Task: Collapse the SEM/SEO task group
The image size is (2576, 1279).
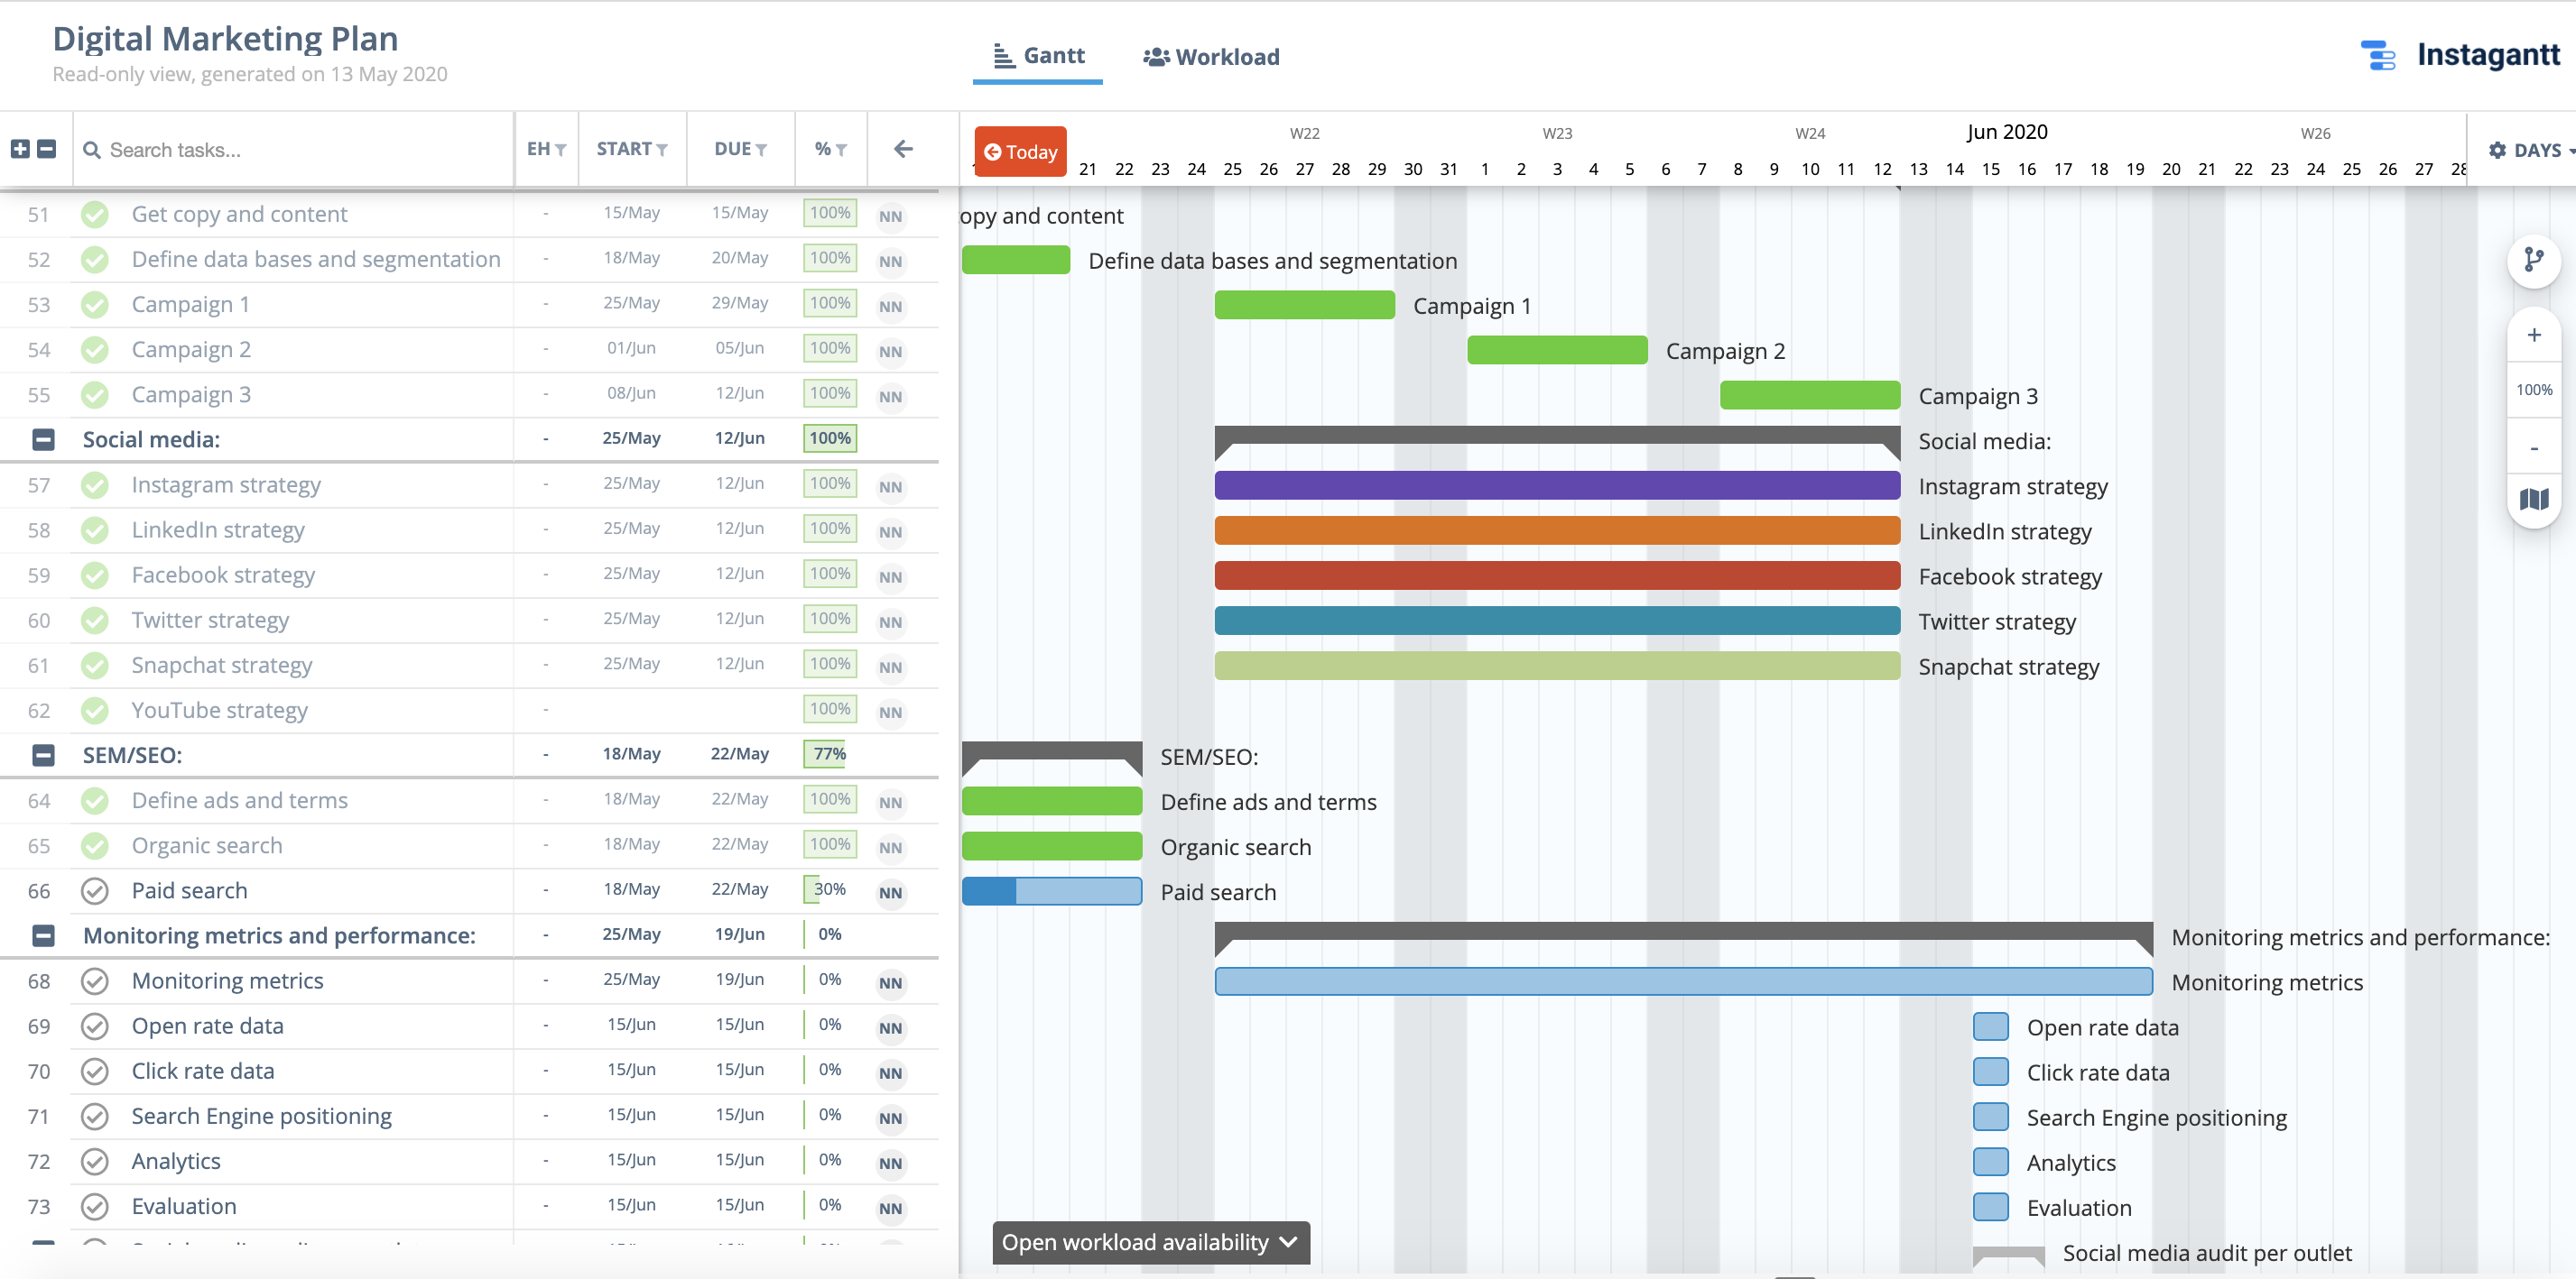Action: coord(44,755)
